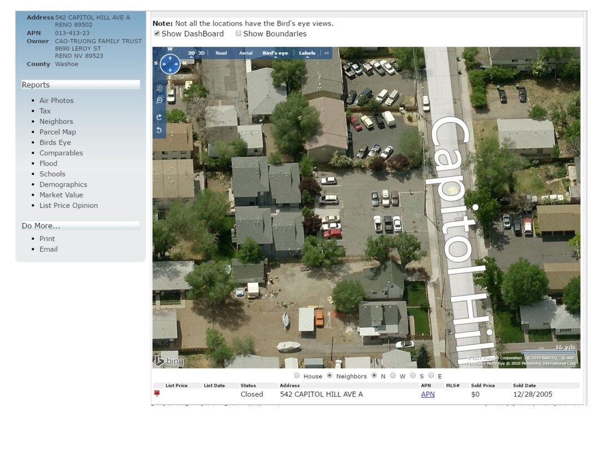
Task: Zoom out on the map
Action: (x=159, y=101)
